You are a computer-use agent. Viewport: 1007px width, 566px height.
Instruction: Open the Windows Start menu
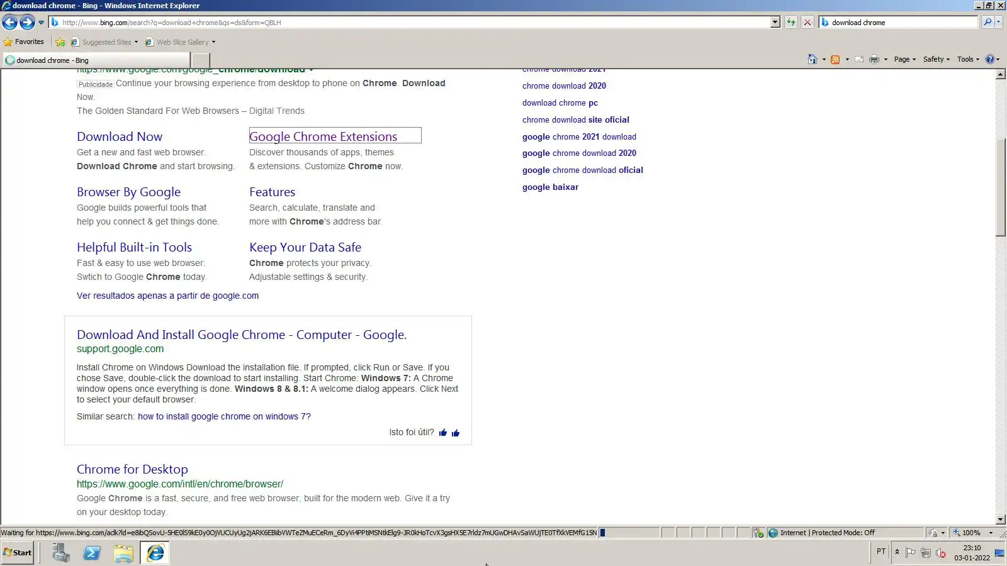(x=18, y=553)
